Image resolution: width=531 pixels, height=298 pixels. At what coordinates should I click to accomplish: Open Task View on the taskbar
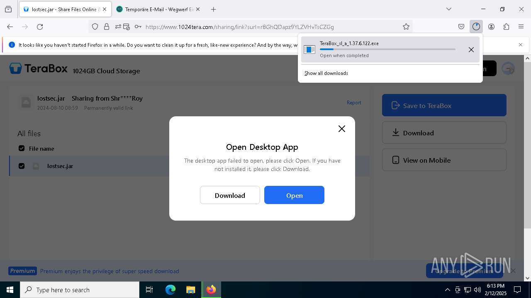[149, 290]
